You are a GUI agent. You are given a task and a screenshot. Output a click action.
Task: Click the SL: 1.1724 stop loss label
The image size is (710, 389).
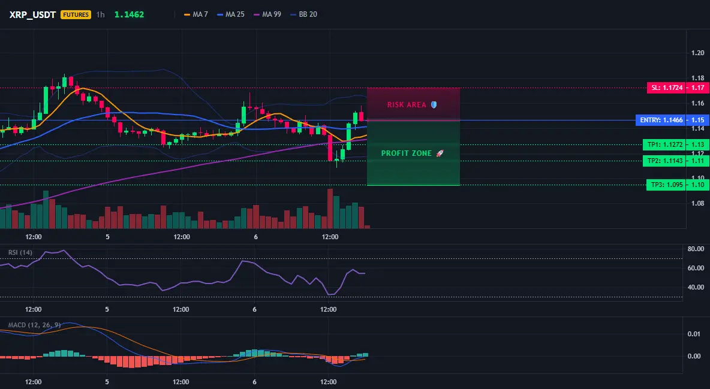click(667, 88)
